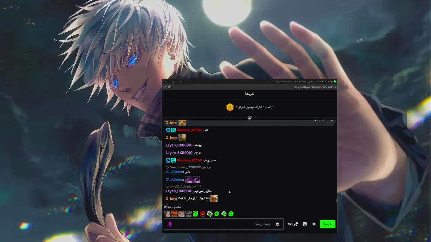Insert the green headset emote

click(x=224, y=214)
